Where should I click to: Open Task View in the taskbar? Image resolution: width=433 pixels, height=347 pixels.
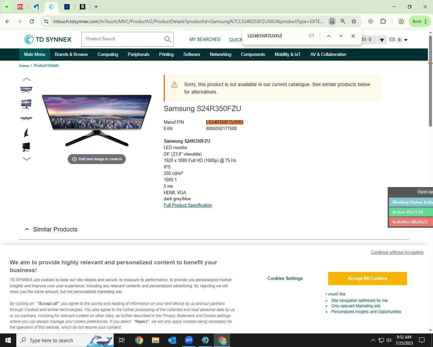pos(122,340)
